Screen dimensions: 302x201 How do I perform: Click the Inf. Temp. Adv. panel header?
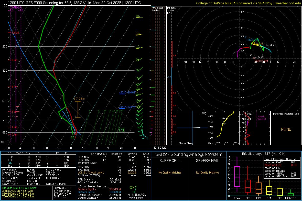[172, 11]
